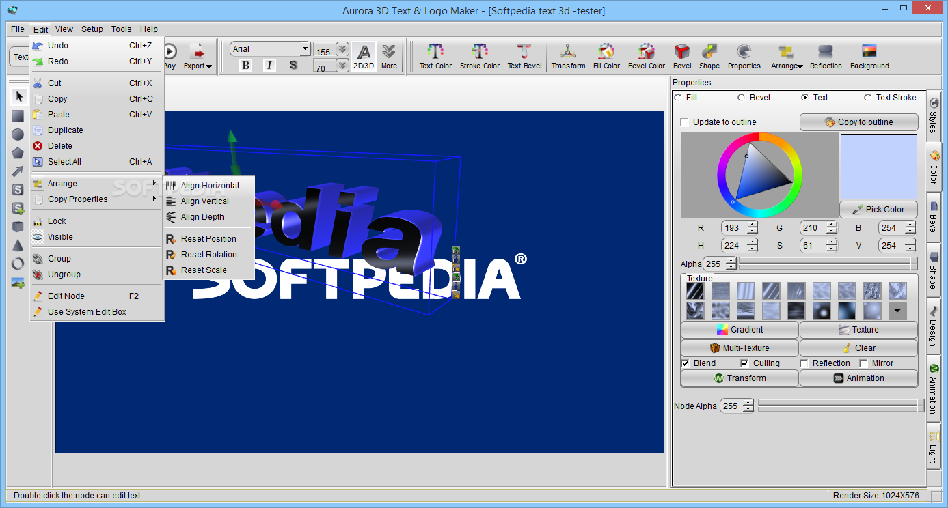Toggle Reflection in the toolbar
The height and width of the screenshot is (508, 948).
826,56
